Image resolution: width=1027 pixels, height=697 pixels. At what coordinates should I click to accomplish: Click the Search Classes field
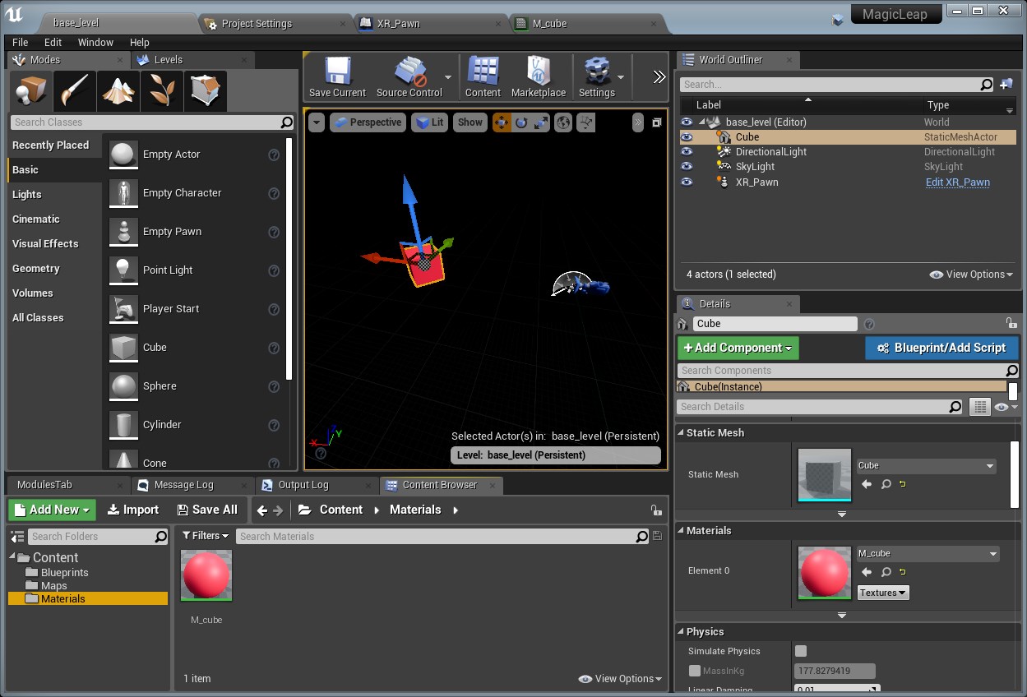coord(153,122)
